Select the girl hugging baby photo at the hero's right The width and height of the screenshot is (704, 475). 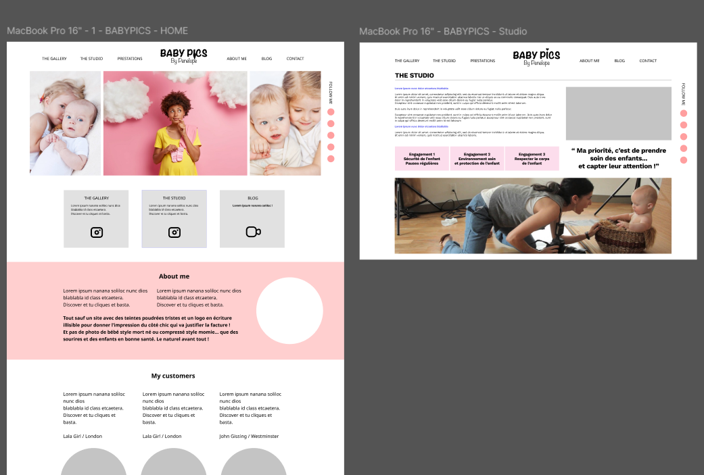pos(285,123)
